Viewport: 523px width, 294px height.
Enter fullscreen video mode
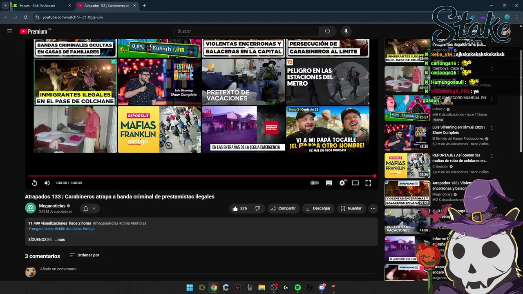(x=368, y=183)
